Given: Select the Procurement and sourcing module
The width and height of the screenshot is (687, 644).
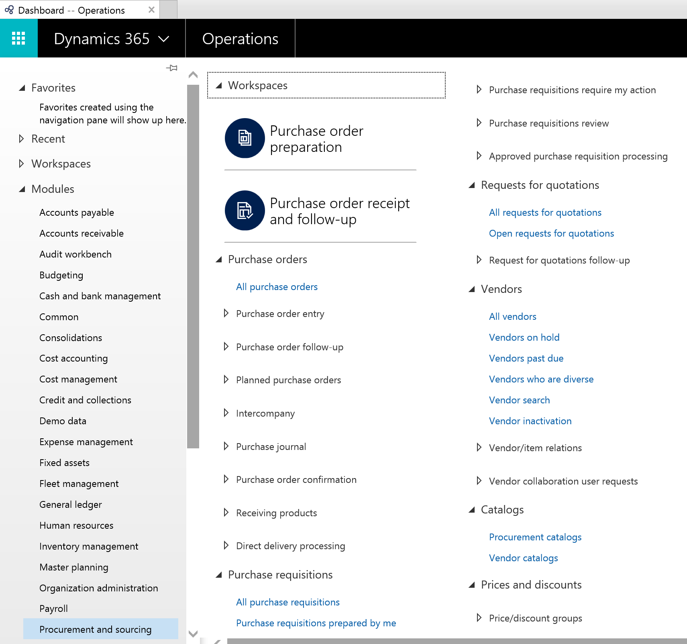Looking at the screenshot, I should 96,629.
